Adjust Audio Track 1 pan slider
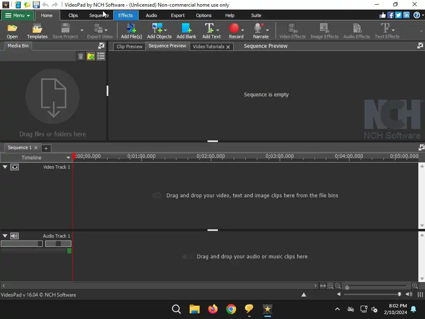Viewport: 425px width, 319px height. (x=58, y=243)
